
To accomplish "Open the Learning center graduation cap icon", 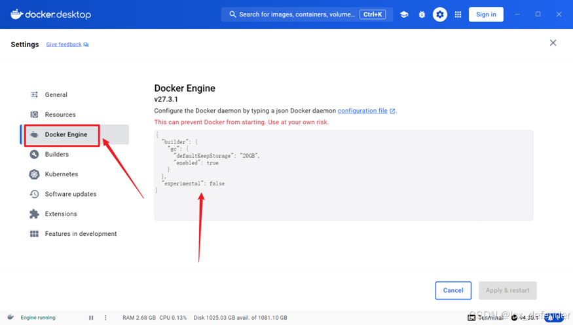I will pos(404,14).
